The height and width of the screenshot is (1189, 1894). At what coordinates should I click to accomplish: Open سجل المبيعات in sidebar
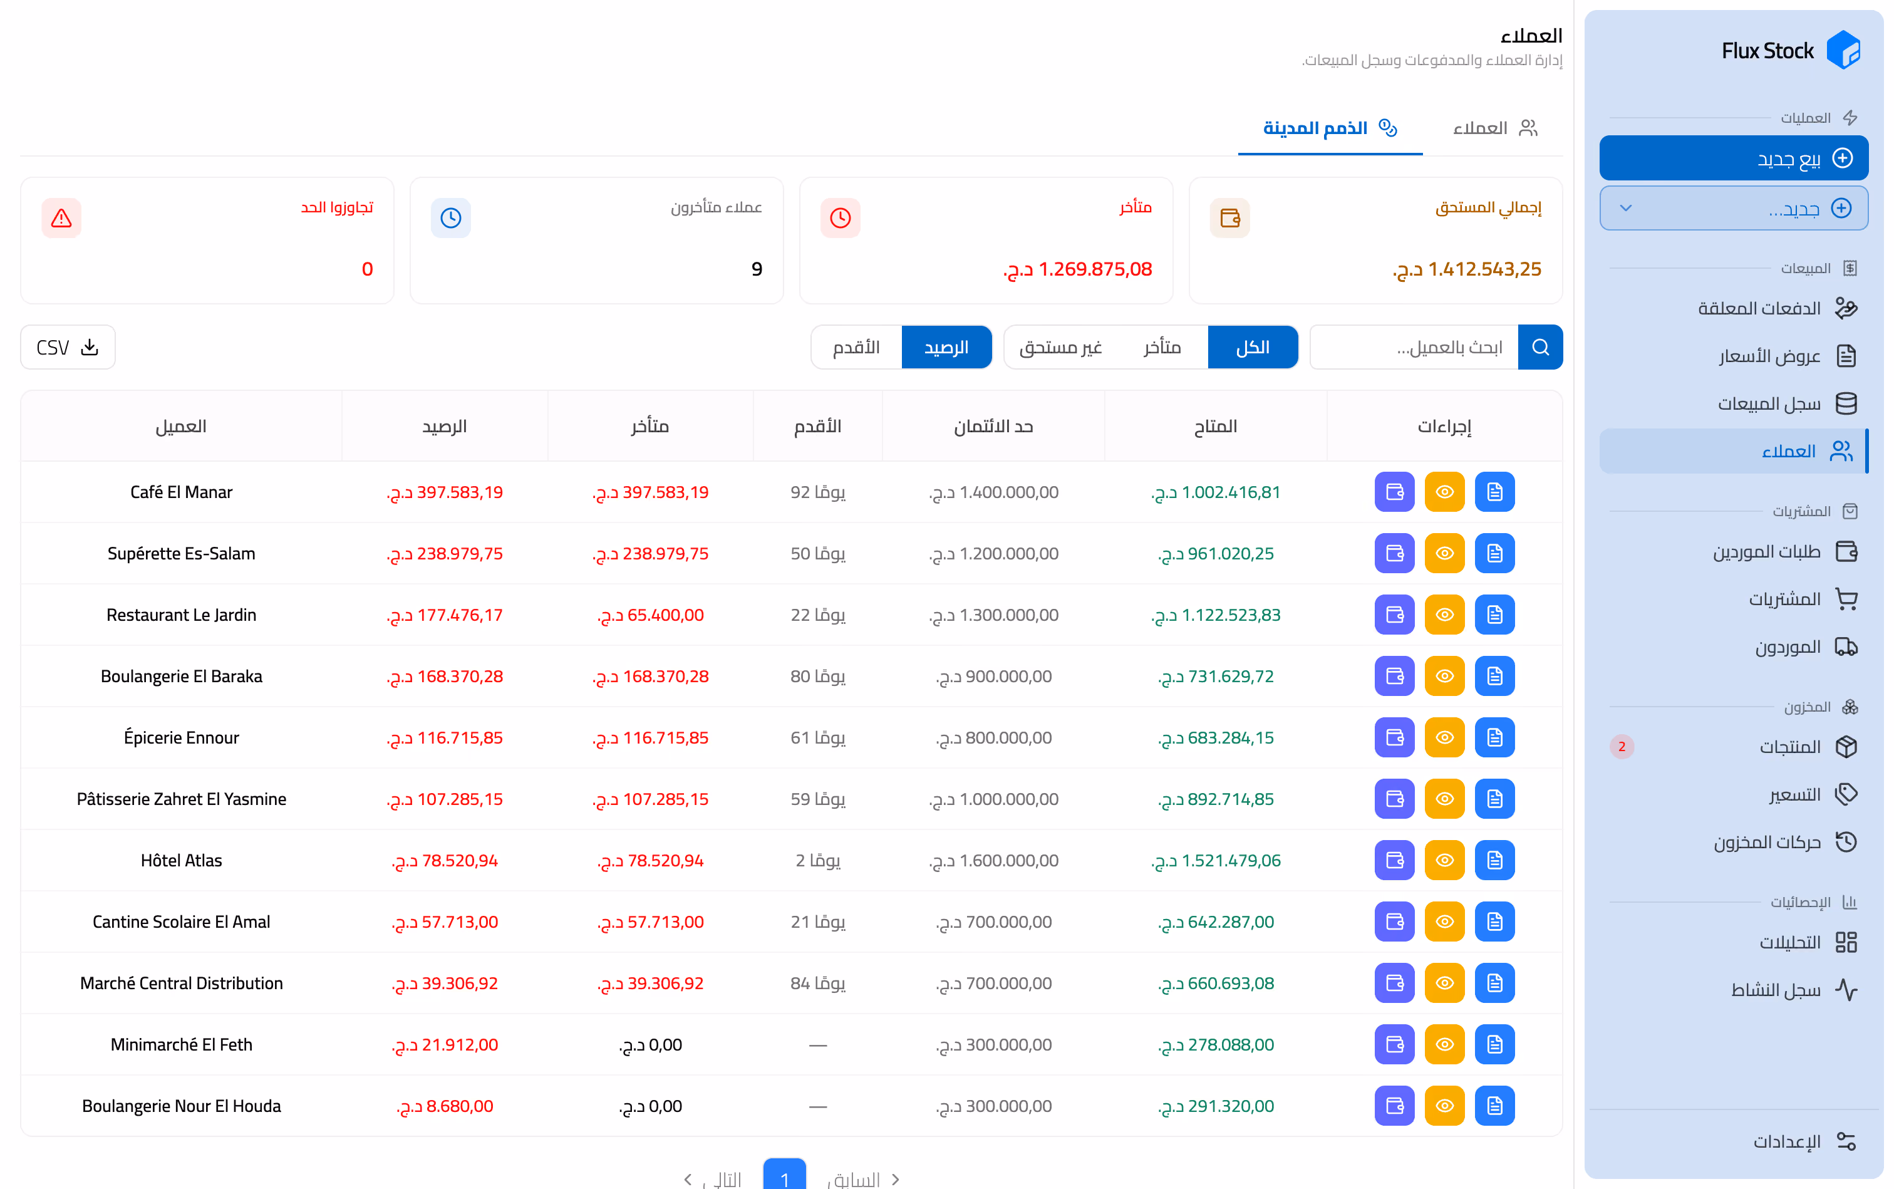pyautogui.click(x=1733, y=403)
